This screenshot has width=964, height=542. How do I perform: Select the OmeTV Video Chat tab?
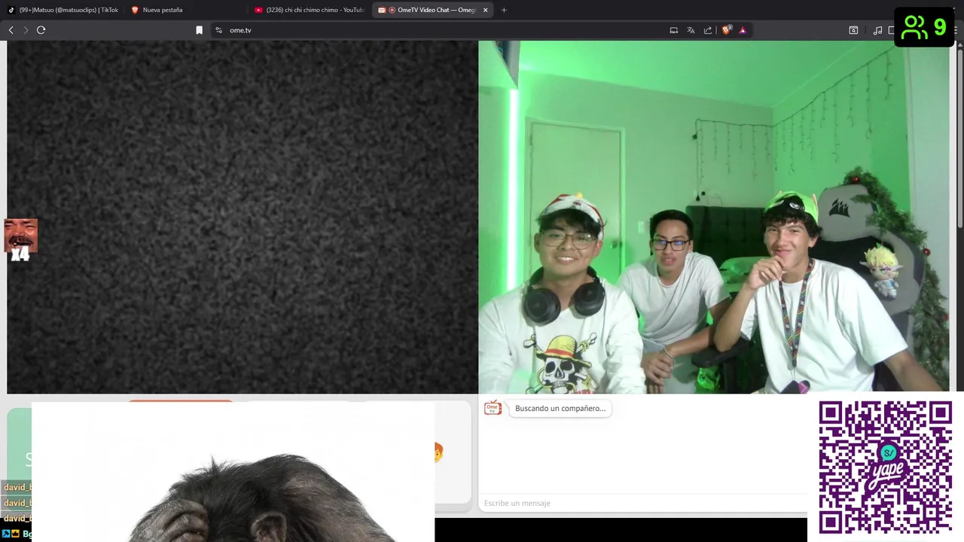pyautogui.click(x=431, y=10)
